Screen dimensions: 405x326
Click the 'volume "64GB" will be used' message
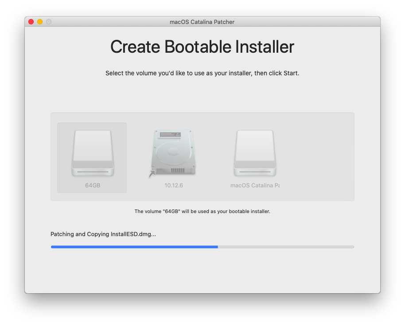pos(202,211)
